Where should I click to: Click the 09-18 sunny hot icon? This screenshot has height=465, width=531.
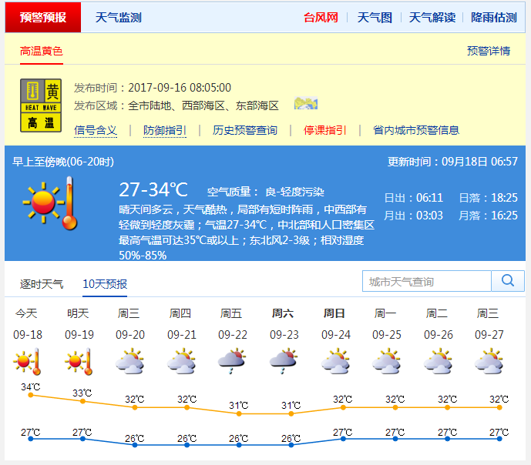[28, 362]
